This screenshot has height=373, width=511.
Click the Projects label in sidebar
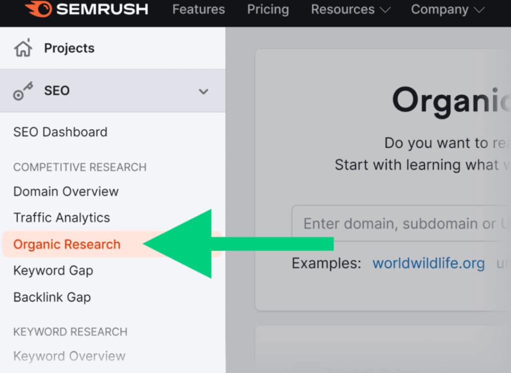click(x=69, y=48)
